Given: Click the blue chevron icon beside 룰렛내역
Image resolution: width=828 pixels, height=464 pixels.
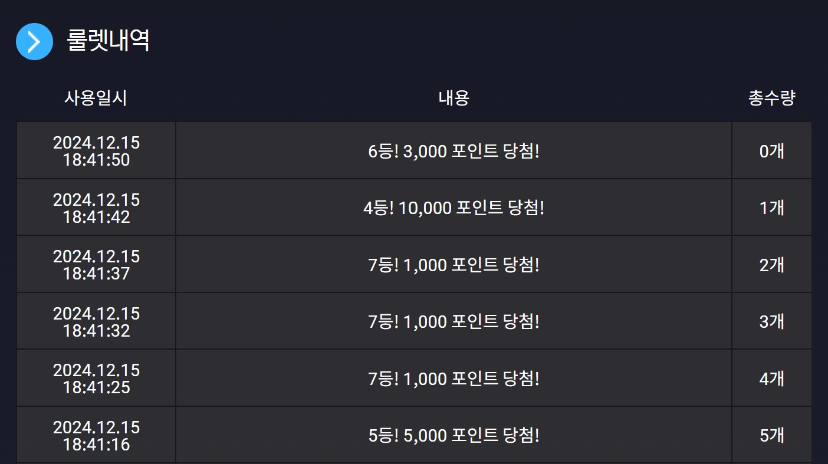Looking at the screenshot, I should tap(34, 41).
